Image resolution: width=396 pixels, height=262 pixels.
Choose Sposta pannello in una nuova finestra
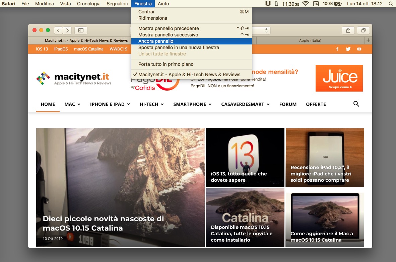coord(191,47)
